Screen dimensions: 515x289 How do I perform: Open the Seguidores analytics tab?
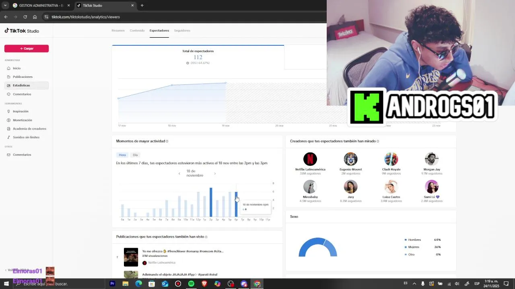click(x=182, y=31)
